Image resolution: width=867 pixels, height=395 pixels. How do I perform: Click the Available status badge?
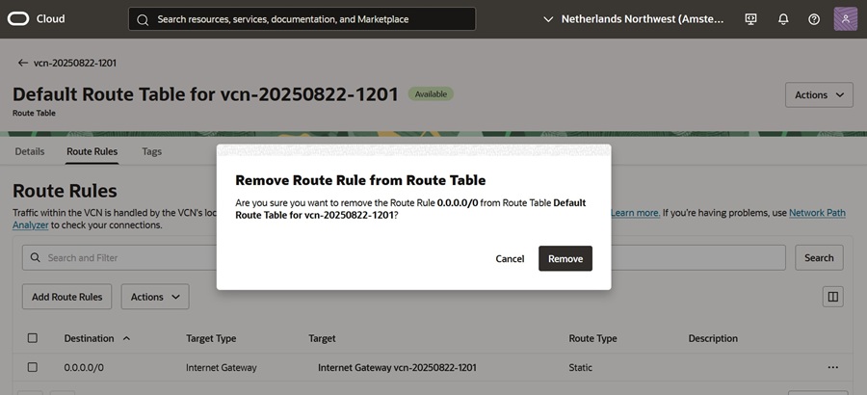(431, 94)
